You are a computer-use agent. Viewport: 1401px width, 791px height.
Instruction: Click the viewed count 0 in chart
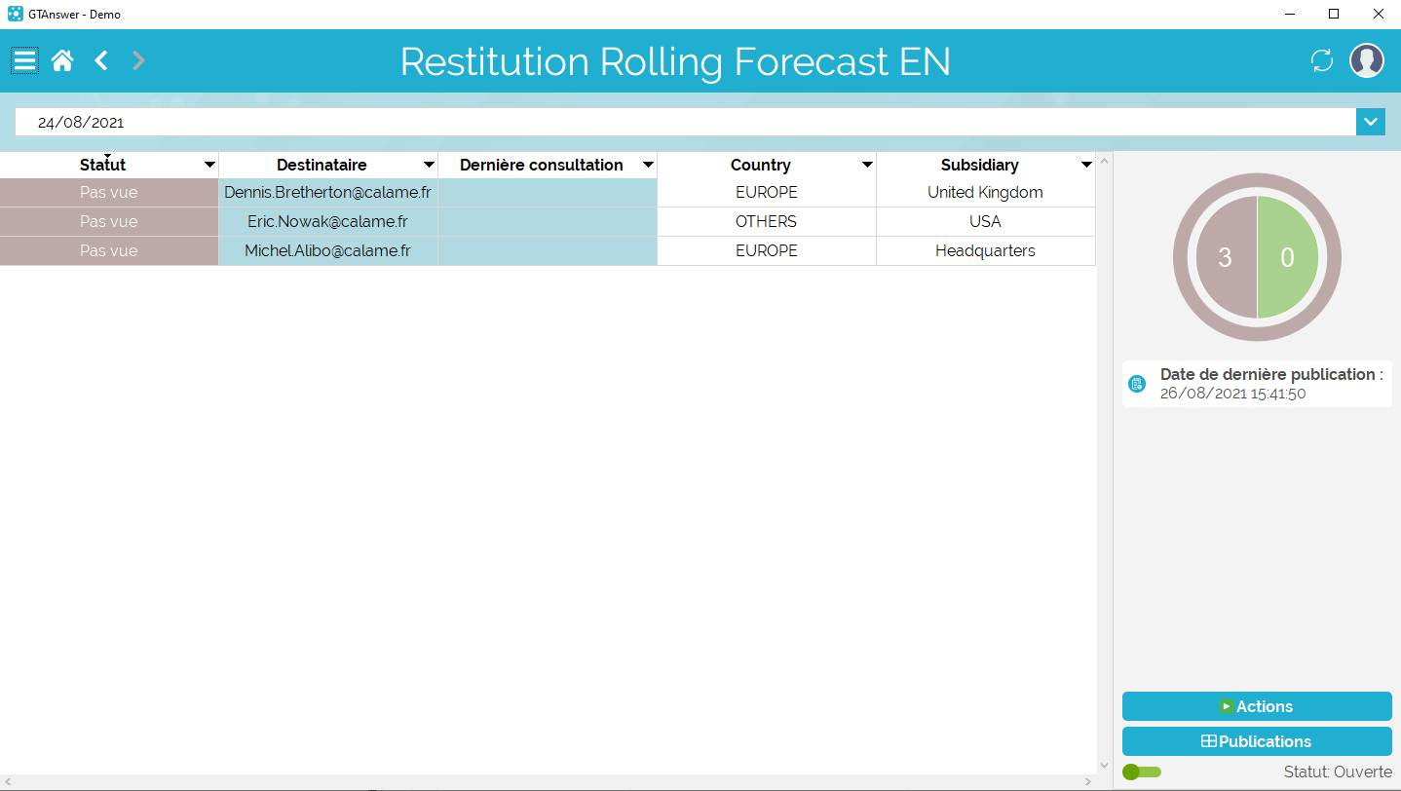click(1287, 258)
